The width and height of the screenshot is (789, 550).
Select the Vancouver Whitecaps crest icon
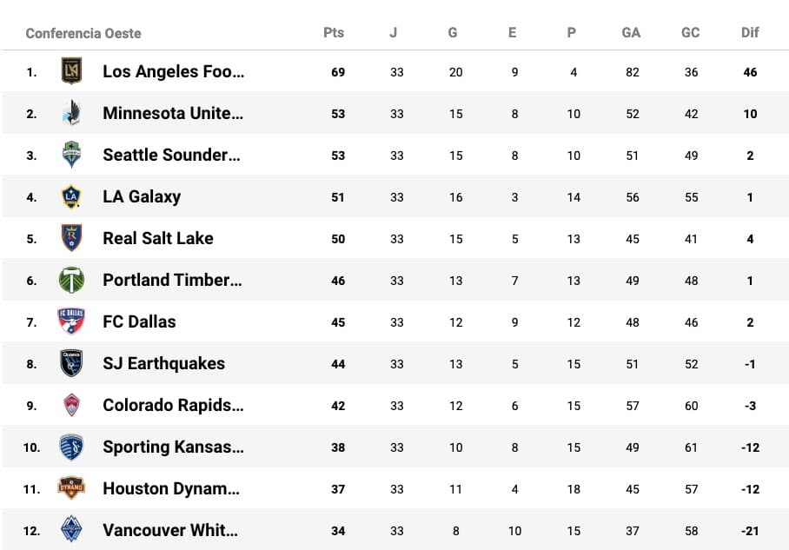(71, 530)
